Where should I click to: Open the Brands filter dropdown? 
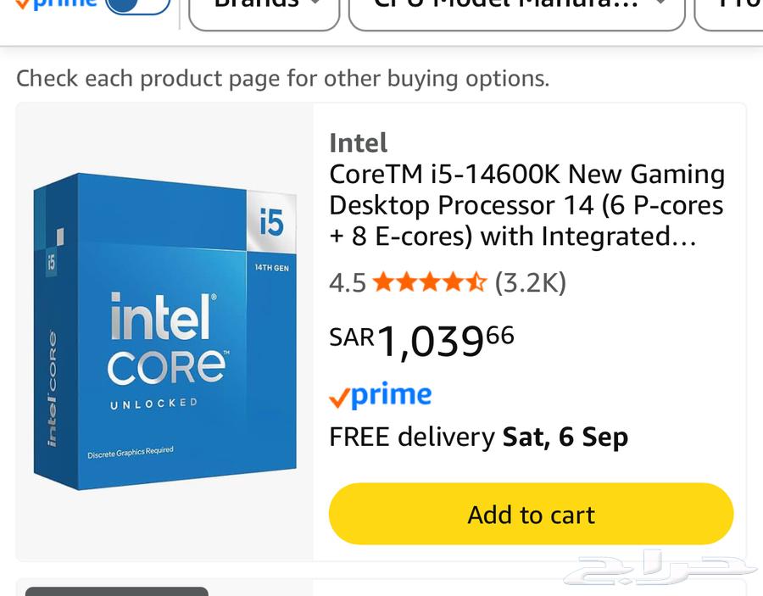coord(264,7)
